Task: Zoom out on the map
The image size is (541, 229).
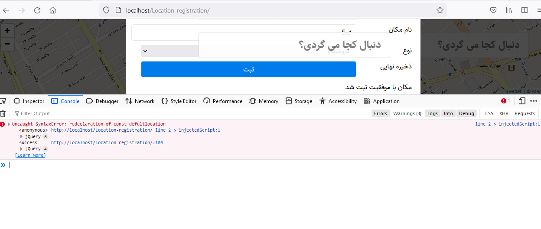Action: pos(7,44)
